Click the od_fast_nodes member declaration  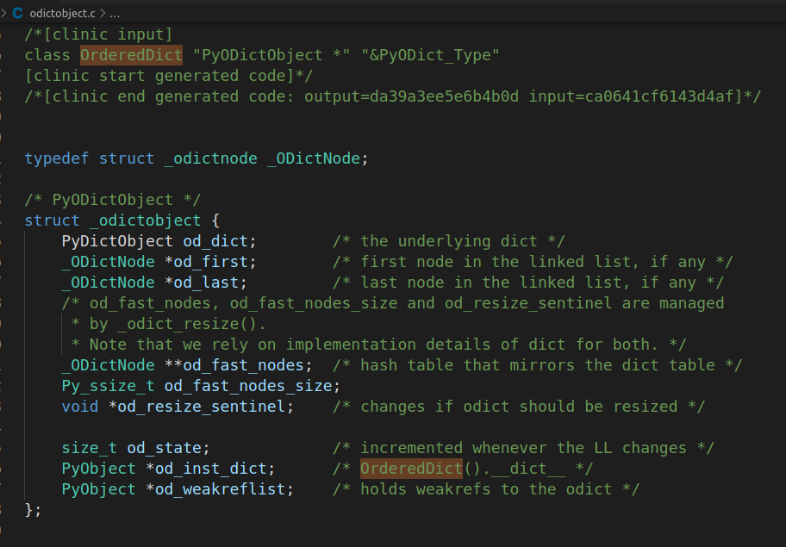[x=243, y=365]
